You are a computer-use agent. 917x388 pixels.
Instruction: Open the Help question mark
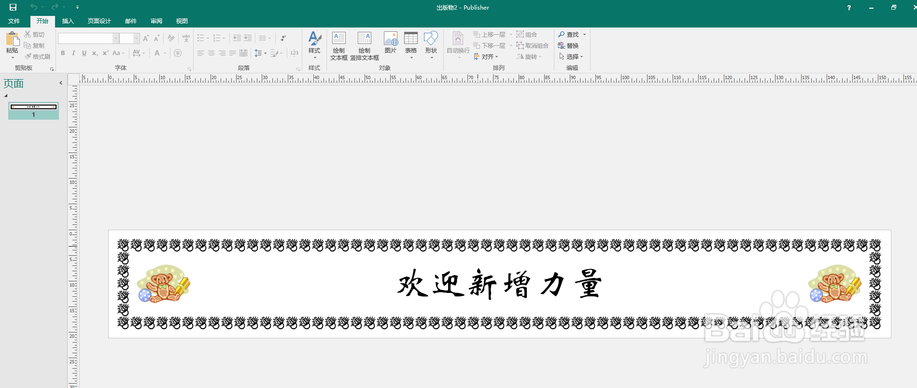(849, 8)
